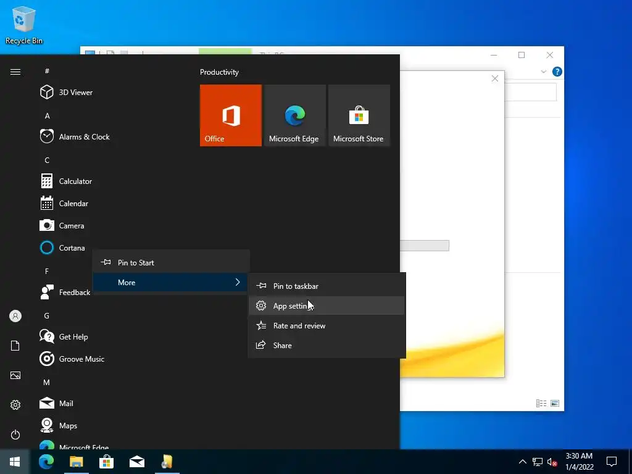Image resolution: width=632 pixels, height=474 pixels.
Task: Open the Recycle Bin on desktop
Action: [x=24, y=25]
